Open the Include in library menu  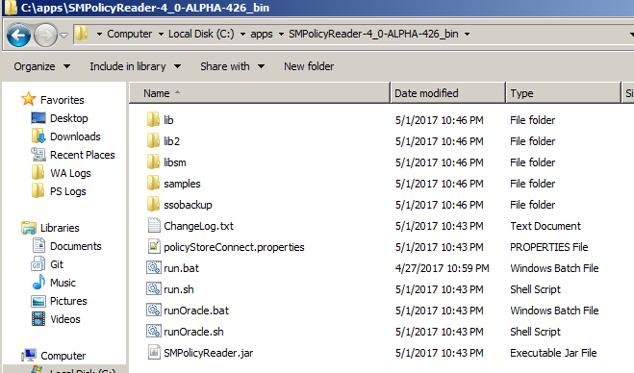coord(135,66)
